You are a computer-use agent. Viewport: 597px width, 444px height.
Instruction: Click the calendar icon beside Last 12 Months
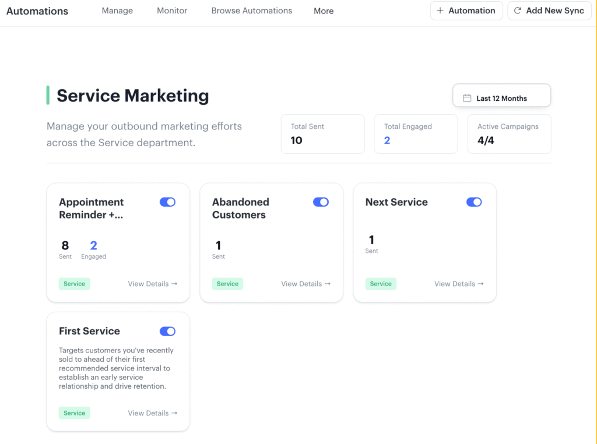click(467, 98)
